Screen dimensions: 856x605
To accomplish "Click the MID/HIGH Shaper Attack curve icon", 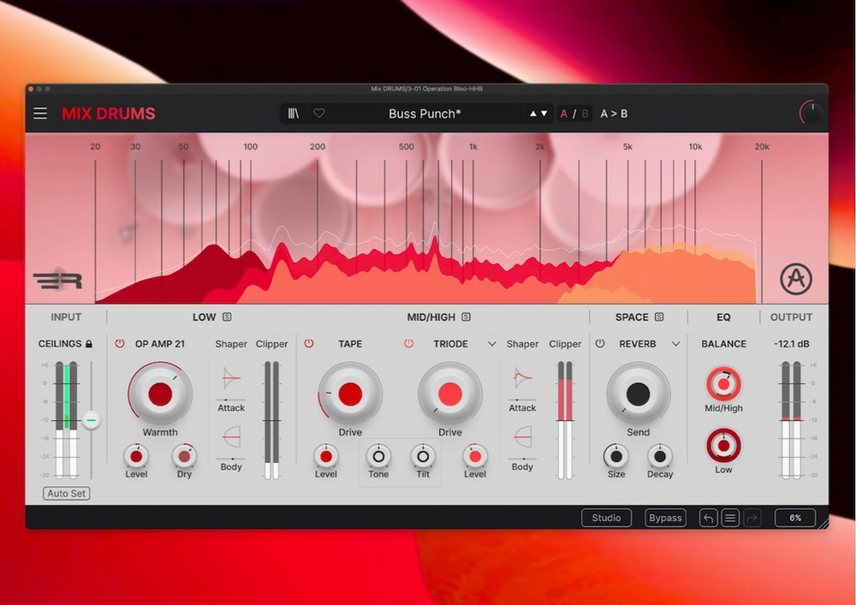I will pyautogui.click(x=522, y=378).
